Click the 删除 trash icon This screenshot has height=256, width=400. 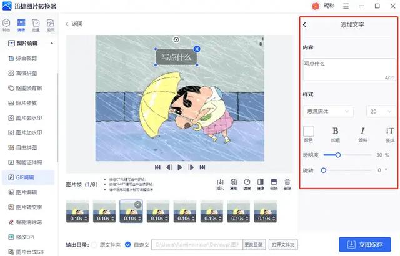pos(287,184)
